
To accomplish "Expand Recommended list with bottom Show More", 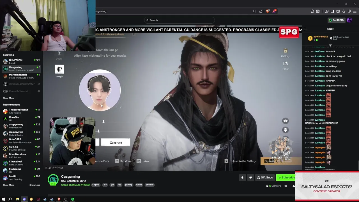I will [8, 185].
